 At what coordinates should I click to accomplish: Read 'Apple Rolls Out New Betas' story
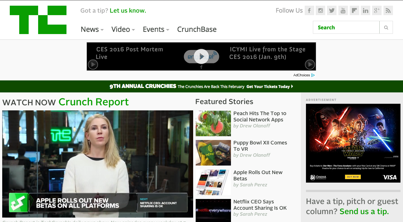tap(258, 175)
